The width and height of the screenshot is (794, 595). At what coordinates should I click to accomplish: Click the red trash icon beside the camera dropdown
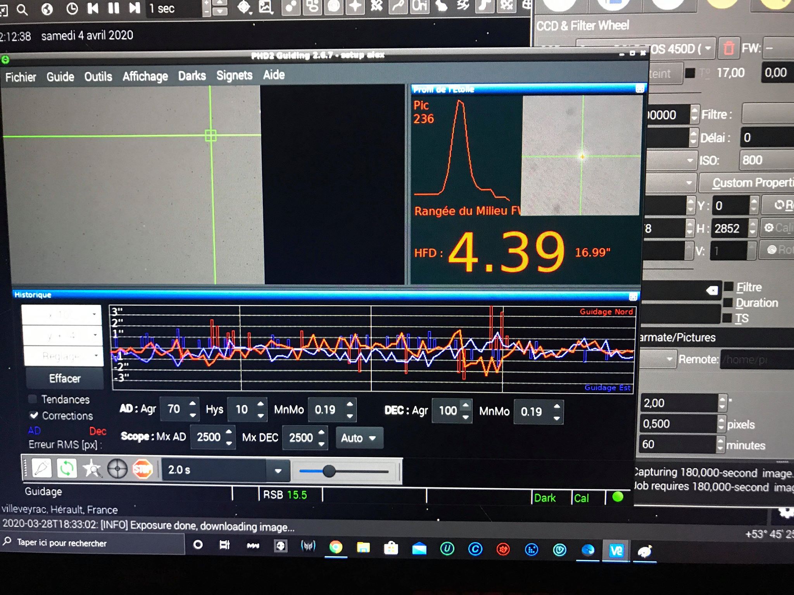pyautogui.click(x=728, y=49)
